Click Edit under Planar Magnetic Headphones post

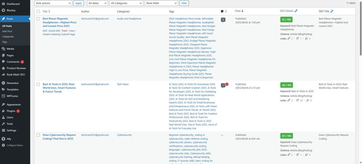coord(45,31)
